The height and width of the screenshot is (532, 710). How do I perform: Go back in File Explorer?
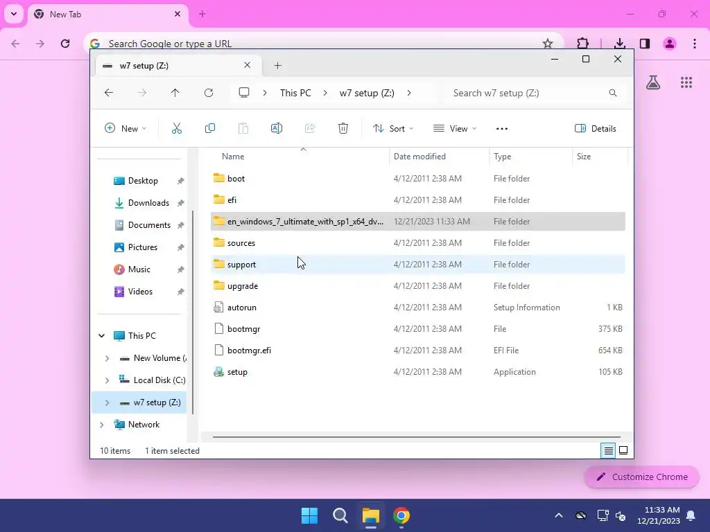click(109, 93)
